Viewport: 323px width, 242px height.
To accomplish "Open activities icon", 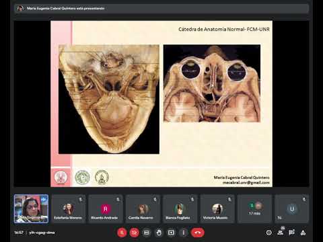I will click(303, 233).
